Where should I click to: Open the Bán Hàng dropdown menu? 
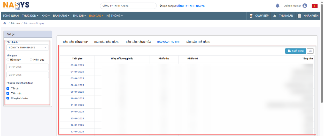[61, 16]
